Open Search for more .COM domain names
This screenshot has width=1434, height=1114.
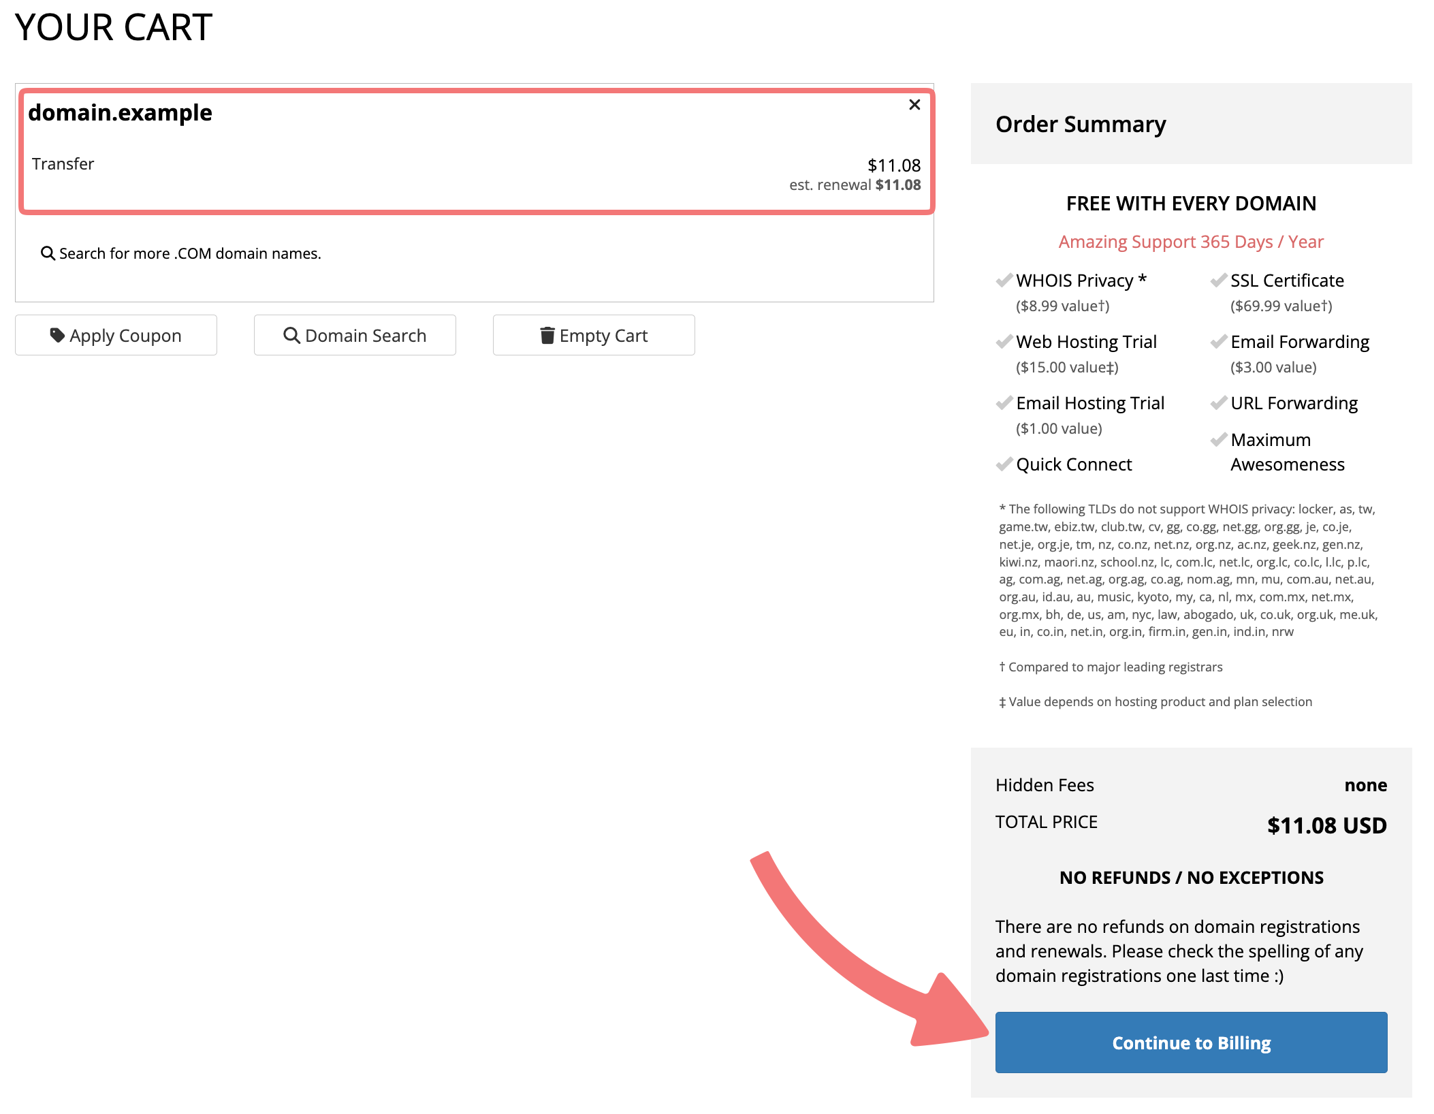(190, 253)
